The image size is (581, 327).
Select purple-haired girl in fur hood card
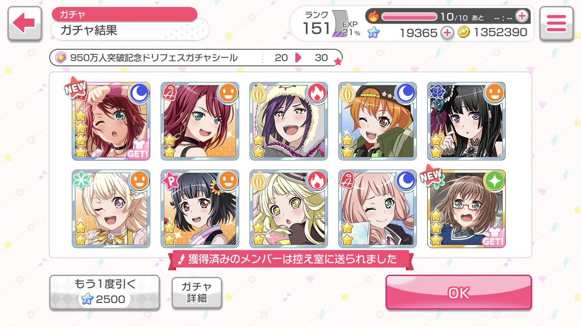pyautogui.click(x=289, y=121)
